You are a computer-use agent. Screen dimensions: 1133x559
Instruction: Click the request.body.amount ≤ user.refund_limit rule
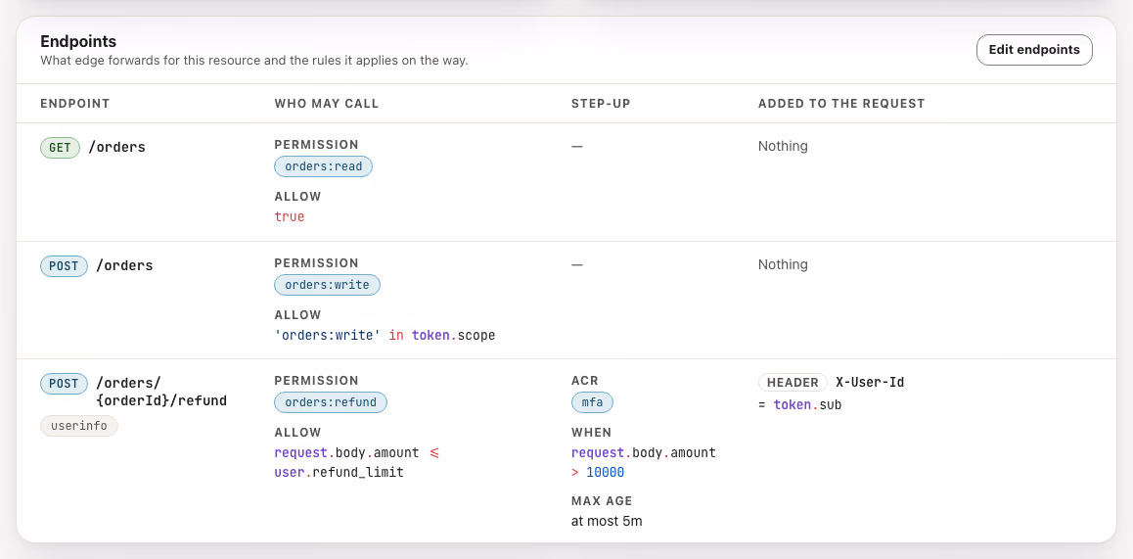357,463
